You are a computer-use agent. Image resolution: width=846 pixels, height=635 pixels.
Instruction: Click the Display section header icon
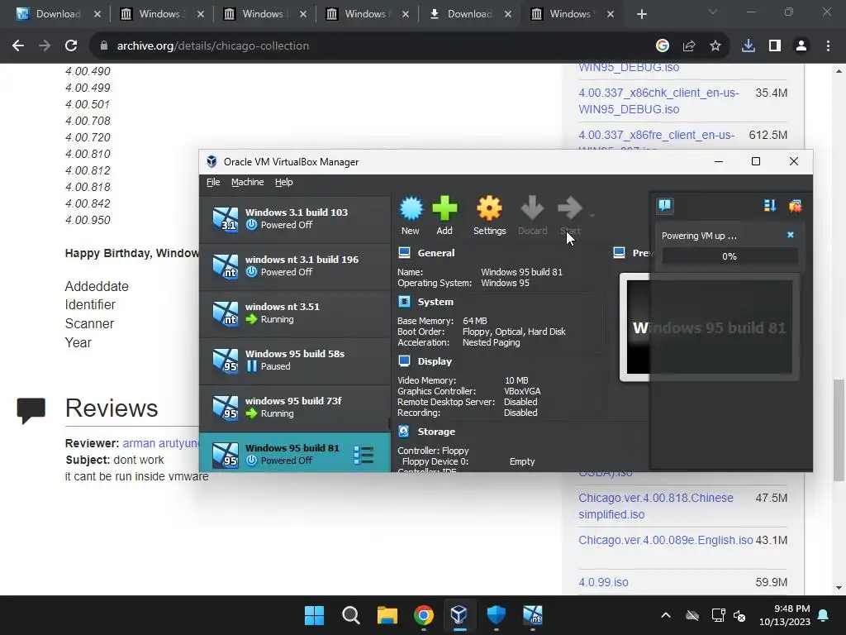click(404, 360)
